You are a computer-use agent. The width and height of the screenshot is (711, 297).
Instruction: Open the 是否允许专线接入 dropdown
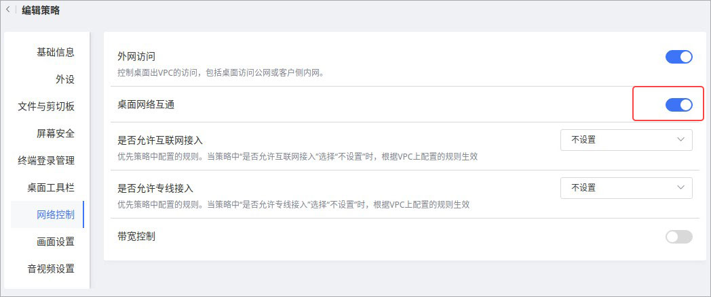[626, 187]
